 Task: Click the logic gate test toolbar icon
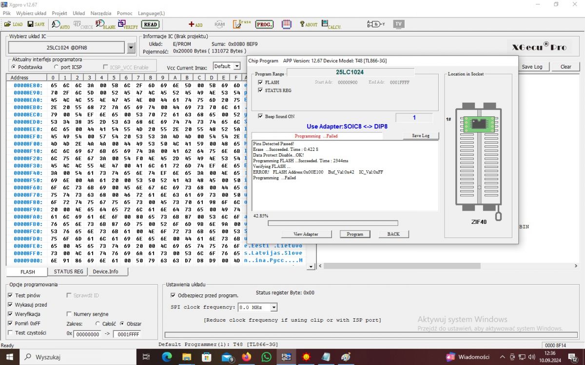pyautogui.click(x=376, y=24)
